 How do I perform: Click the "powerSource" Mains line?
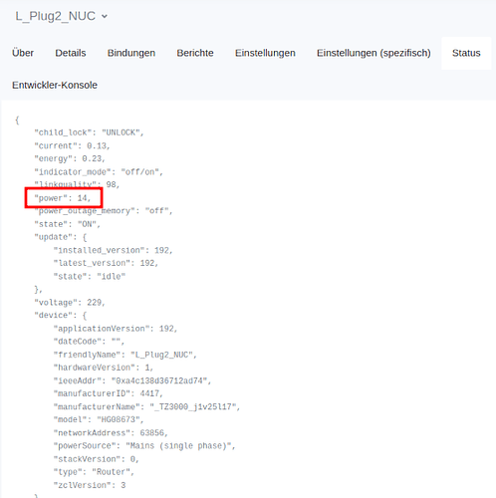tap(144, 446)
